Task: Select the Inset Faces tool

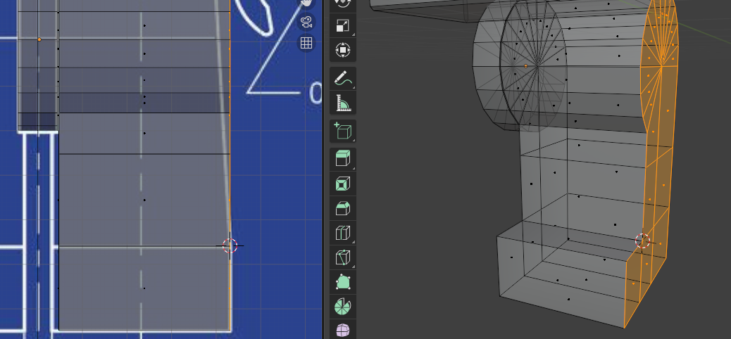Action: (343, 184)
